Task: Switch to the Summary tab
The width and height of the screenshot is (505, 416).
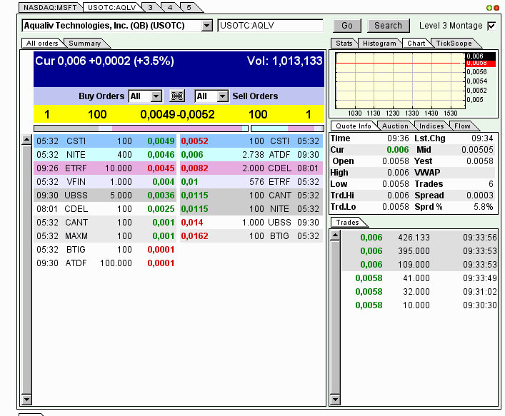Action: click(x=85, y=43)
